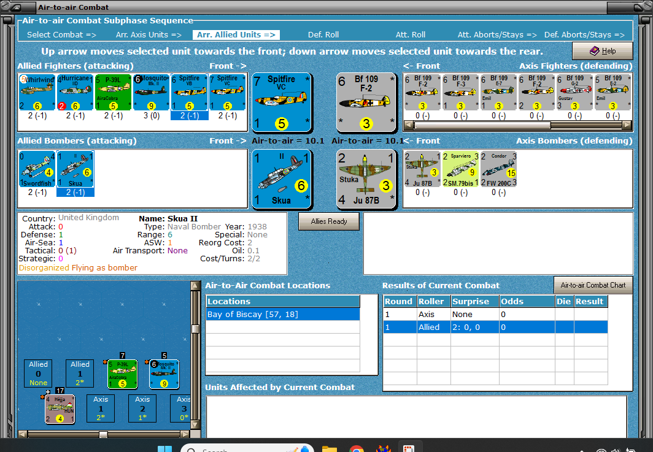Click Axis fighters scrollbar left arrow
The image size is (653, 452).
pos(409,125)
